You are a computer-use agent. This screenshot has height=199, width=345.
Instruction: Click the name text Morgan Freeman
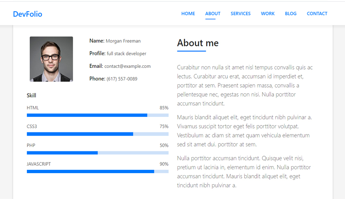[123, 41]
